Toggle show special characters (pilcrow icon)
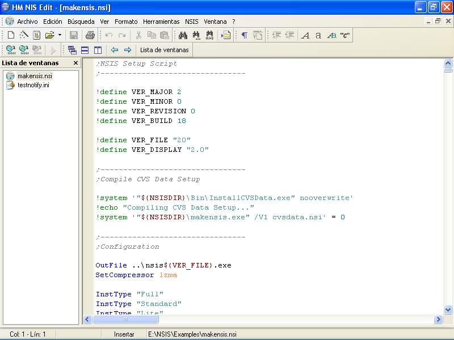Image resolution: width=454 pixels, height=340 pixels. tap(244, 35)
